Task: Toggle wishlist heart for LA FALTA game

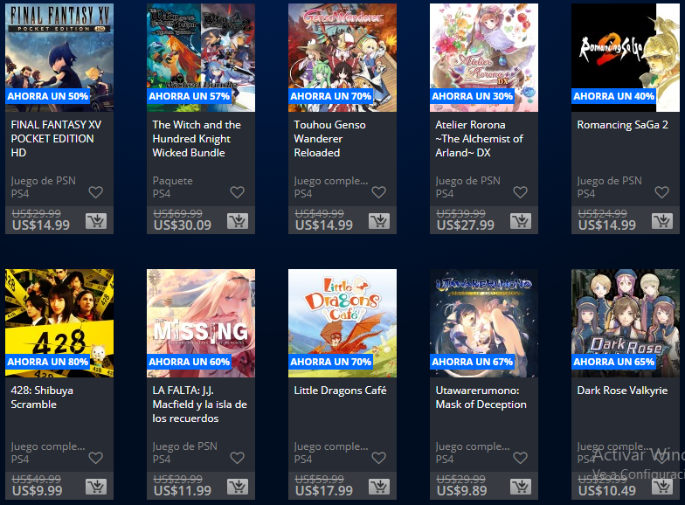Action: tap(238, 458)
